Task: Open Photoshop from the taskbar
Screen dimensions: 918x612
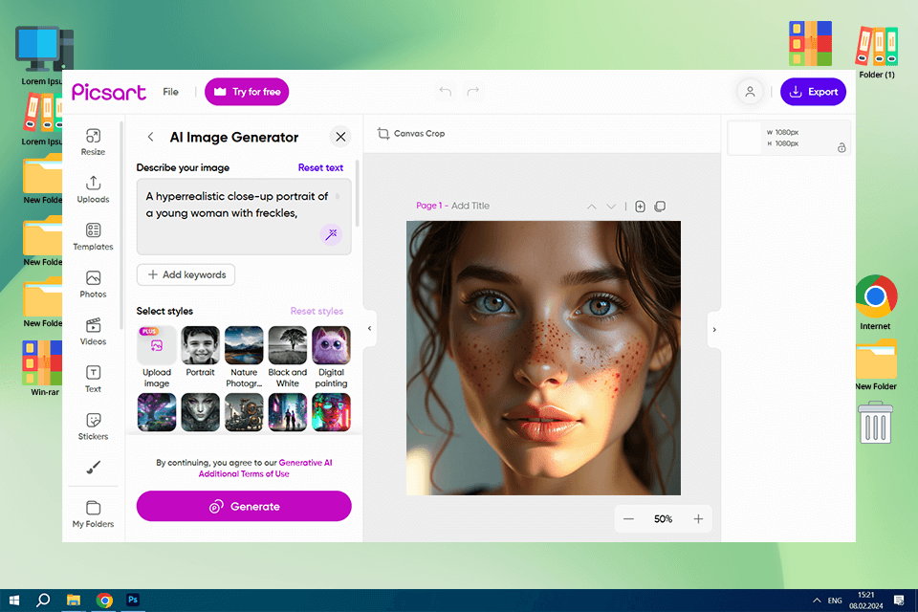Action: point(133,600)
